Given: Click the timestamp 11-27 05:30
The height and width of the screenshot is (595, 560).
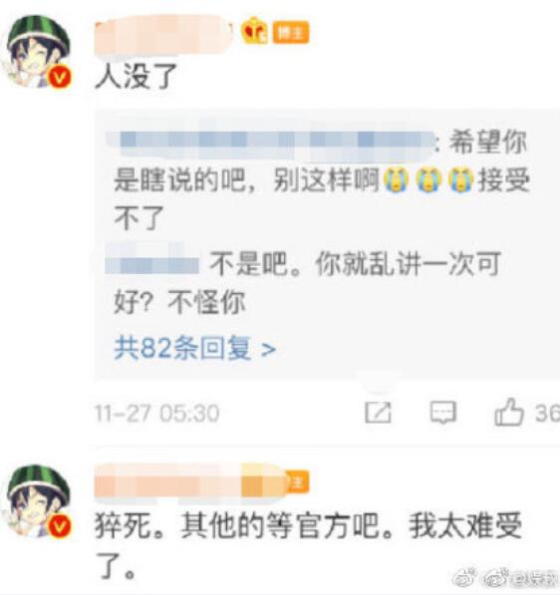Looking at the screenshot, I should 157,413.
